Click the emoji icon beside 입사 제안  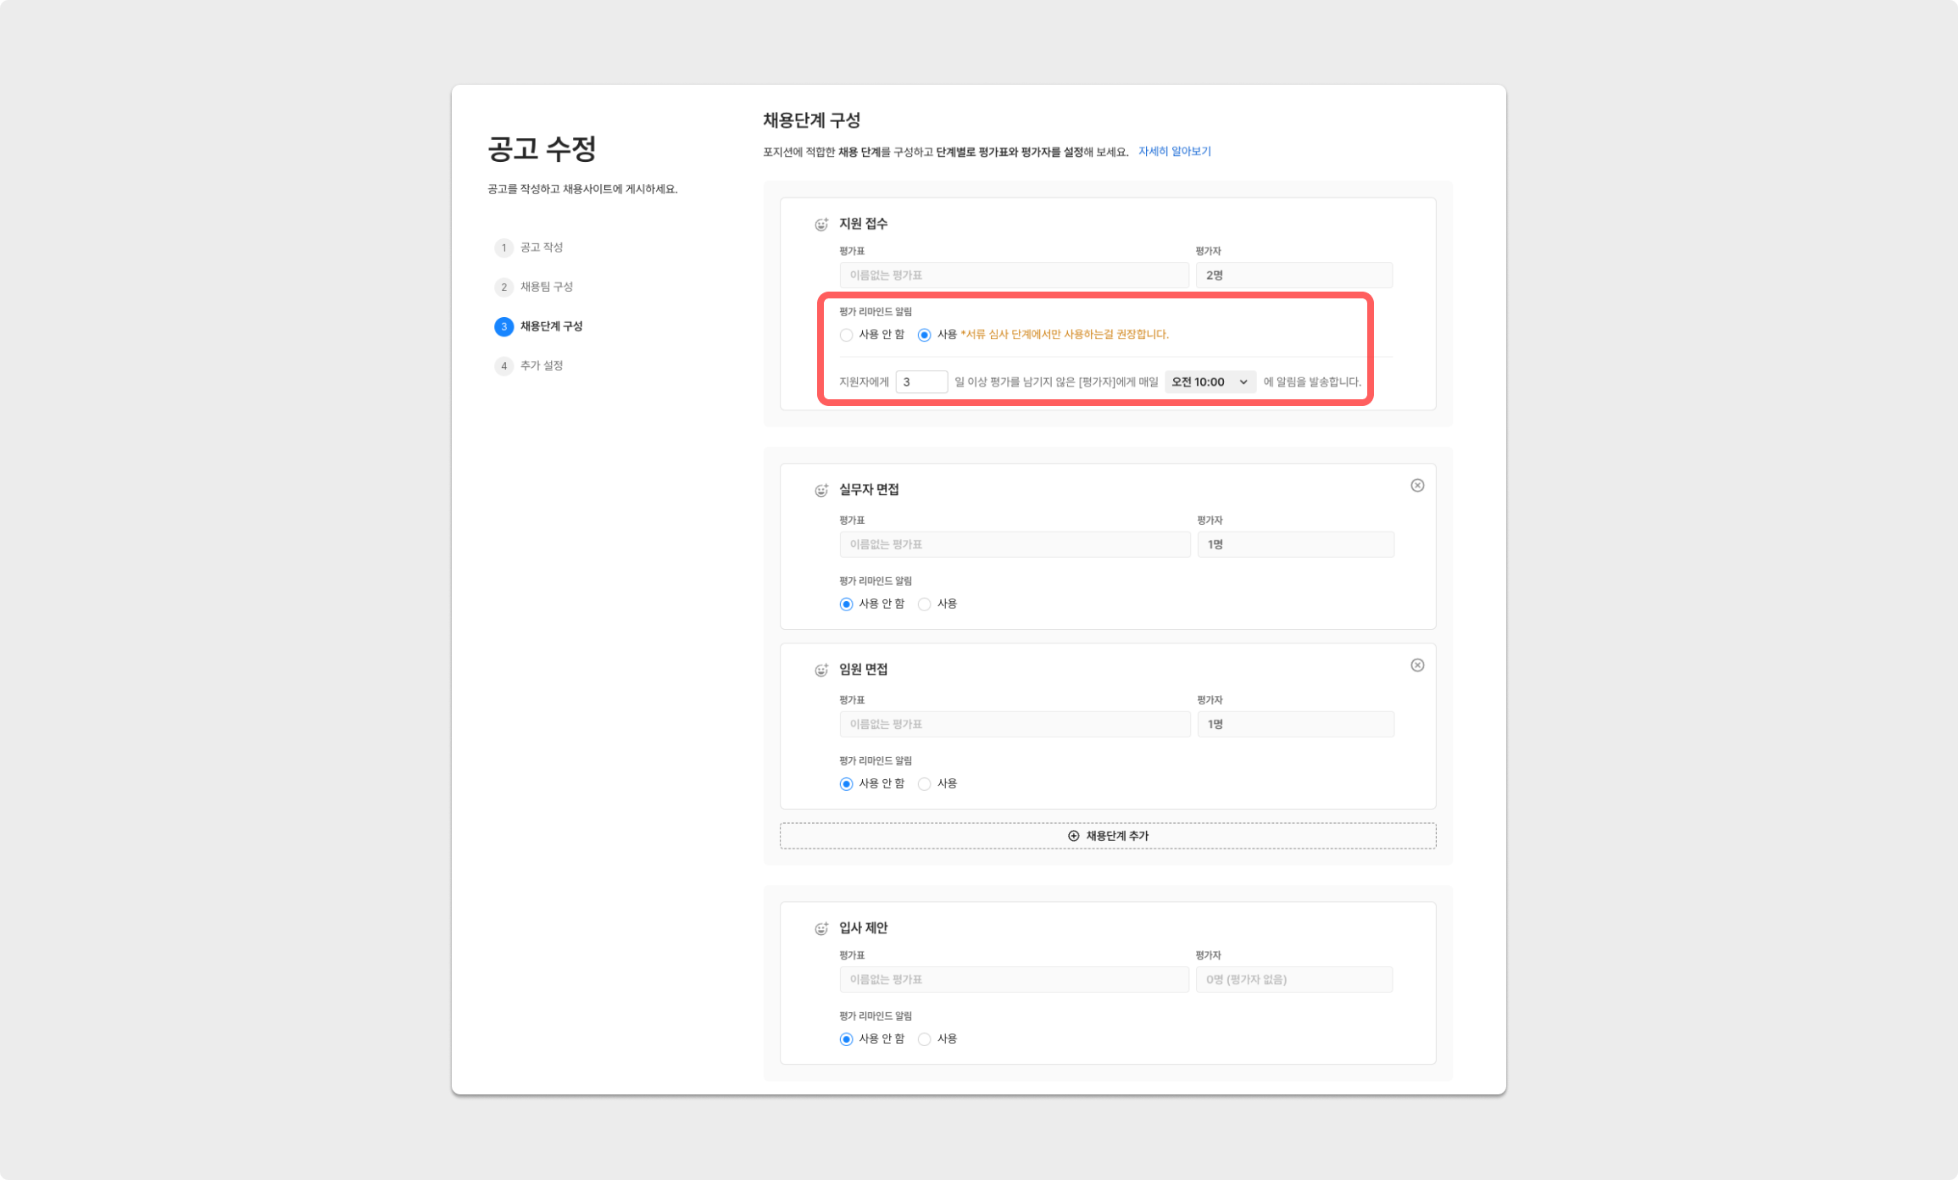(820, 929)
